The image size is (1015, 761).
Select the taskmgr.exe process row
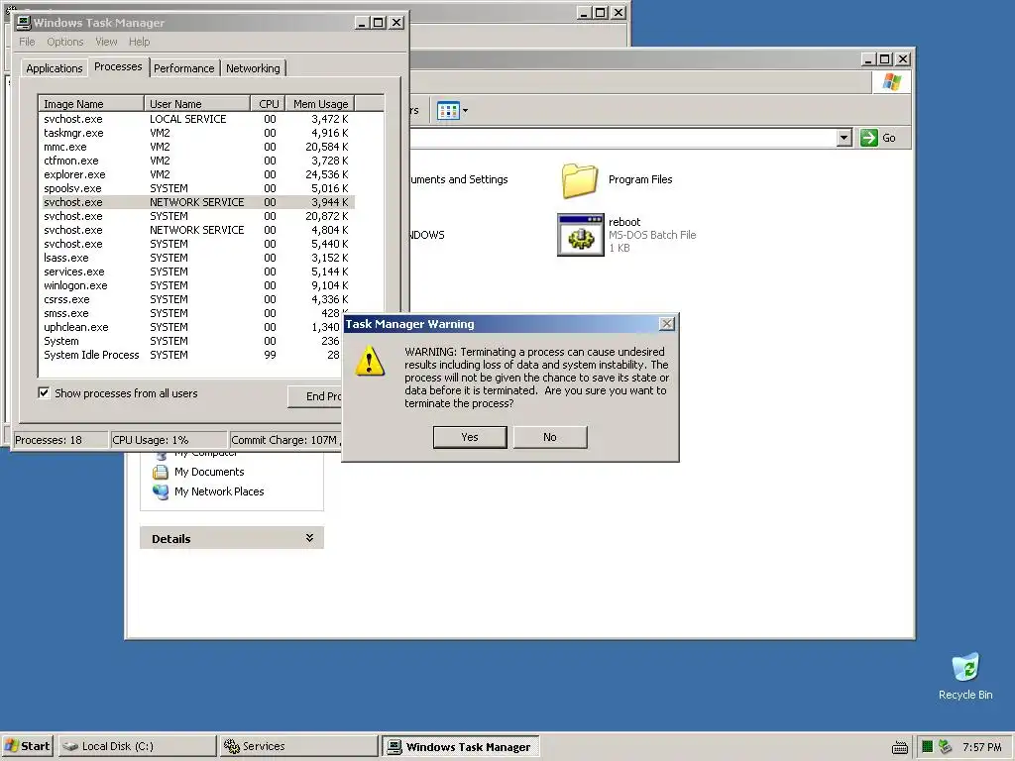pyautogui.click(x=197, y=133)
